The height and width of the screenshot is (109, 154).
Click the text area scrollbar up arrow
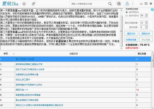[121, 10]
